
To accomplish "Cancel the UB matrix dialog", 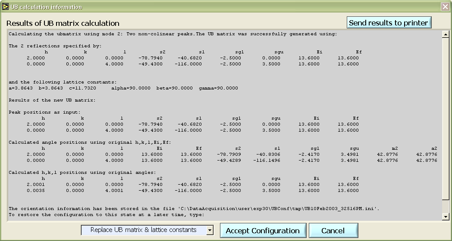I will [x=333, y=231].
